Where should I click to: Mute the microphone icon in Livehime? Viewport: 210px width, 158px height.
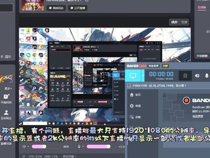79,146
